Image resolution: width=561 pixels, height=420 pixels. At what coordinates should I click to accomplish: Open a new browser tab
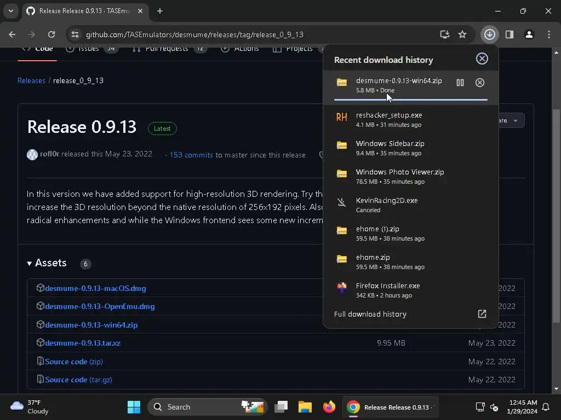click(160, 11)
